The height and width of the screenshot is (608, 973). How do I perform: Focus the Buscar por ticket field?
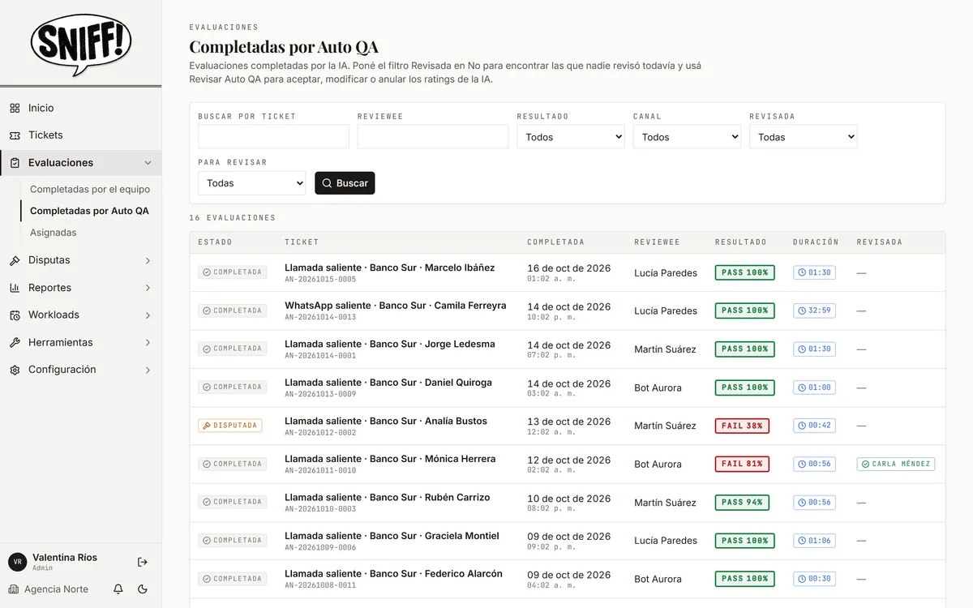(273, 136)
